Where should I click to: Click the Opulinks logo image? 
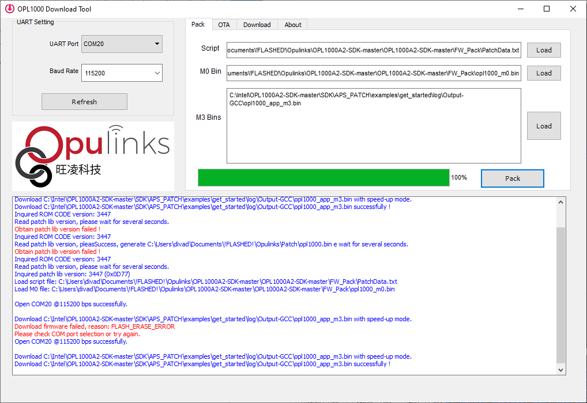tap(93, 156)
